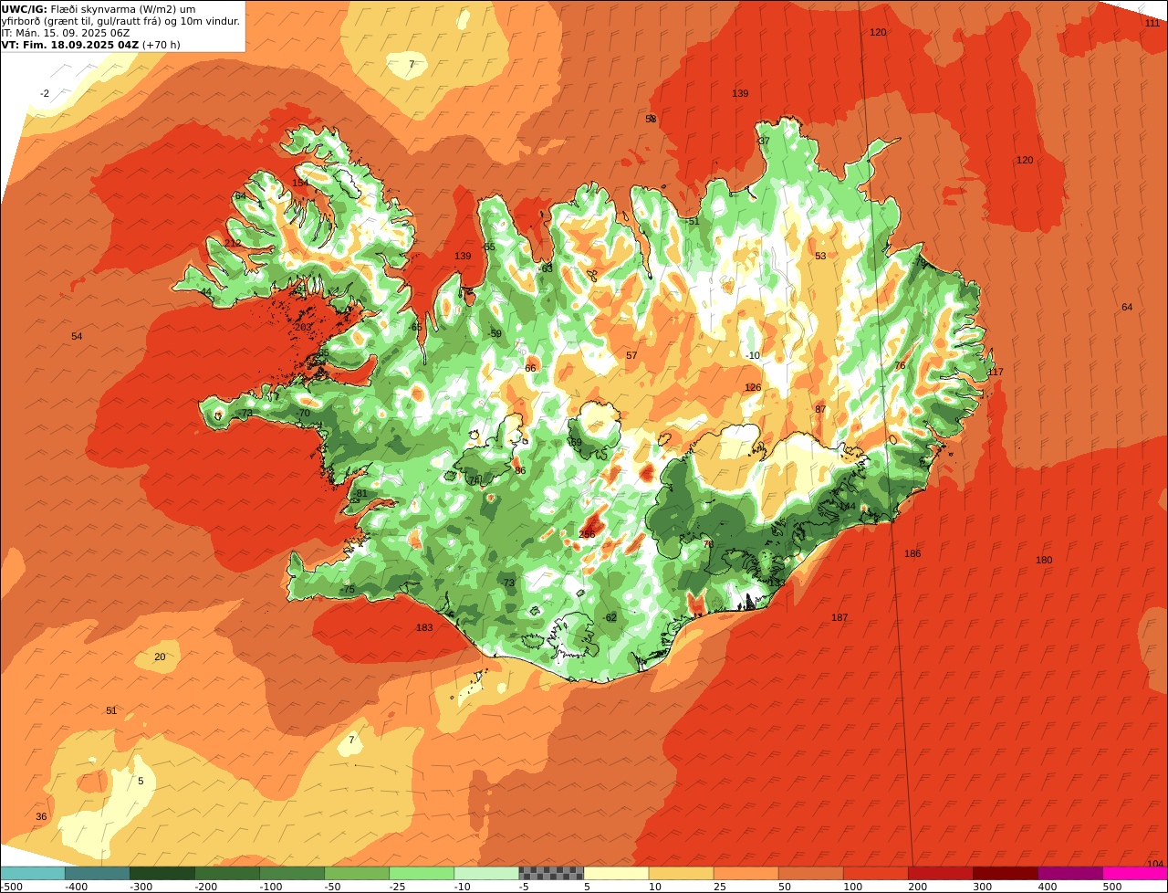Click the 186 value off the southeast coast

coord(912,554)
